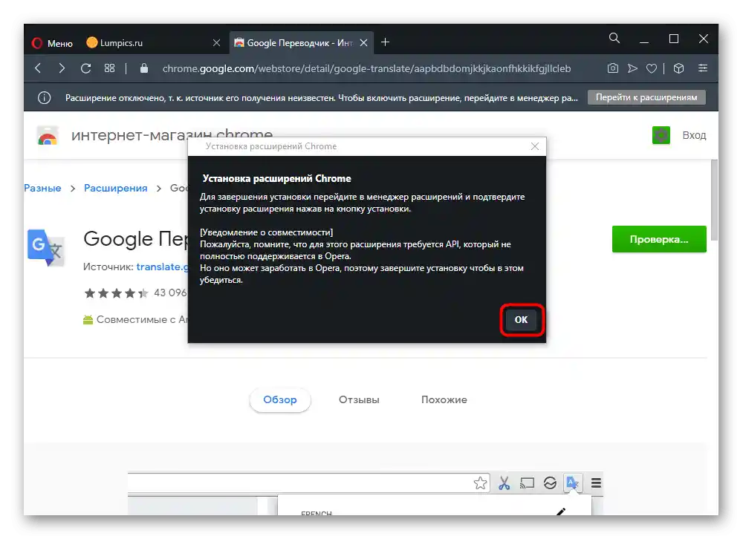This screenshot has width=743, height=539.
Task: Click the scissors icon in preview image
Action: pyautogui.click(x=504, y=483)
